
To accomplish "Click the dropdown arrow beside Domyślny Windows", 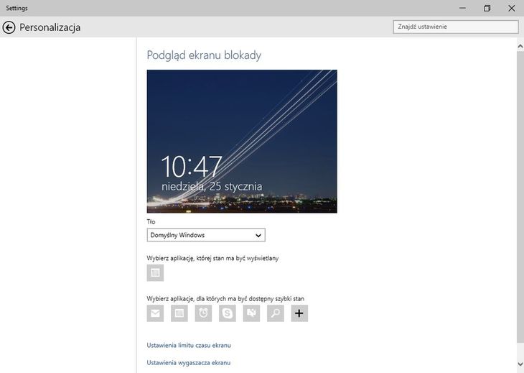I will (258, 235).
